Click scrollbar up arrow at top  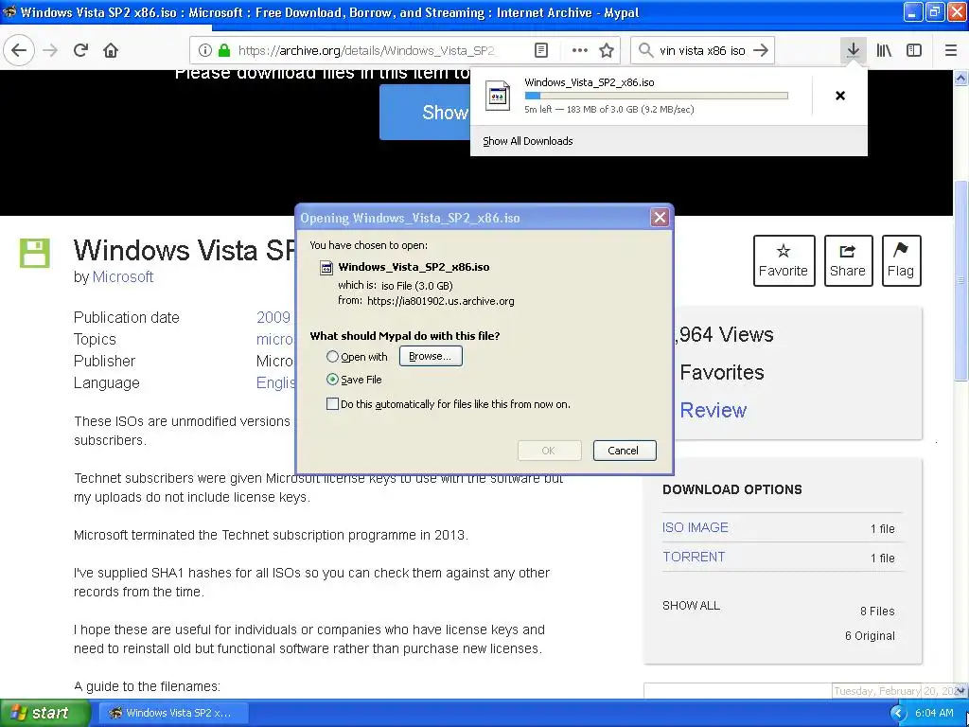[x=960, y=78]
